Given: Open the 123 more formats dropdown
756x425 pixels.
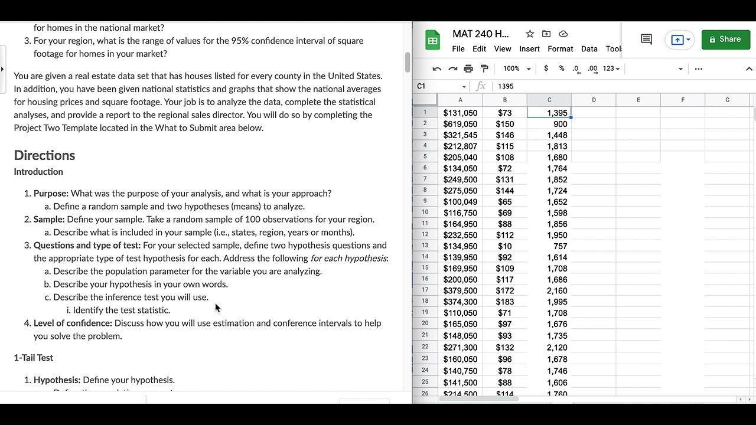Looking at the screenshot, I should click(611, 68).
